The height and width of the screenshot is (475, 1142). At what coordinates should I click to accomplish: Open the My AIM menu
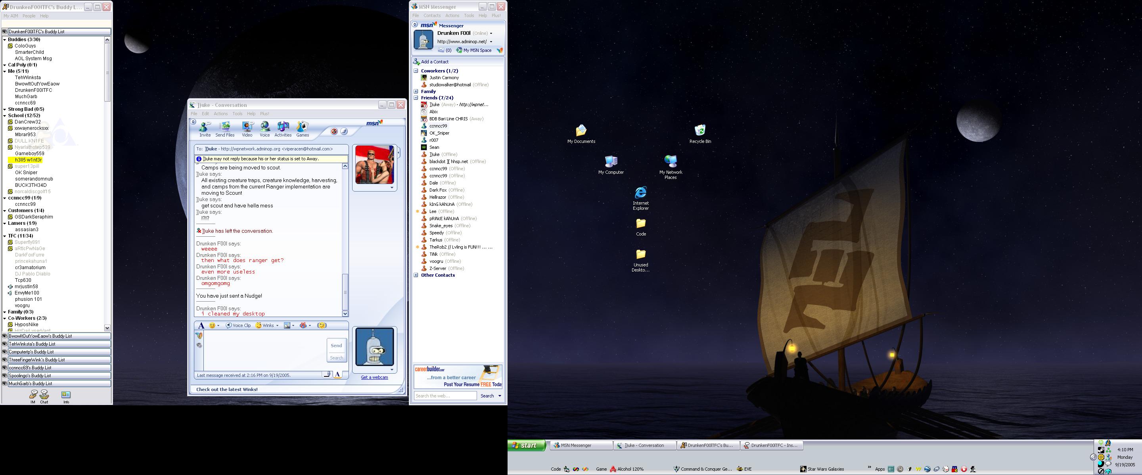coord(11,16)
